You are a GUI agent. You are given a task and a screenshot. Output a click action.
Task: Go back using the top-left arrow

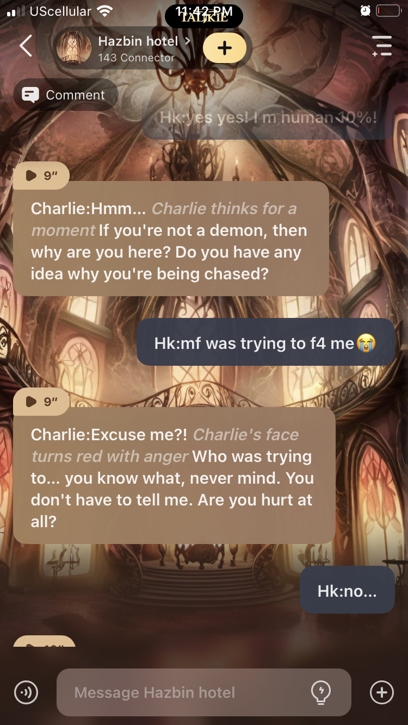tap(26, 46)
